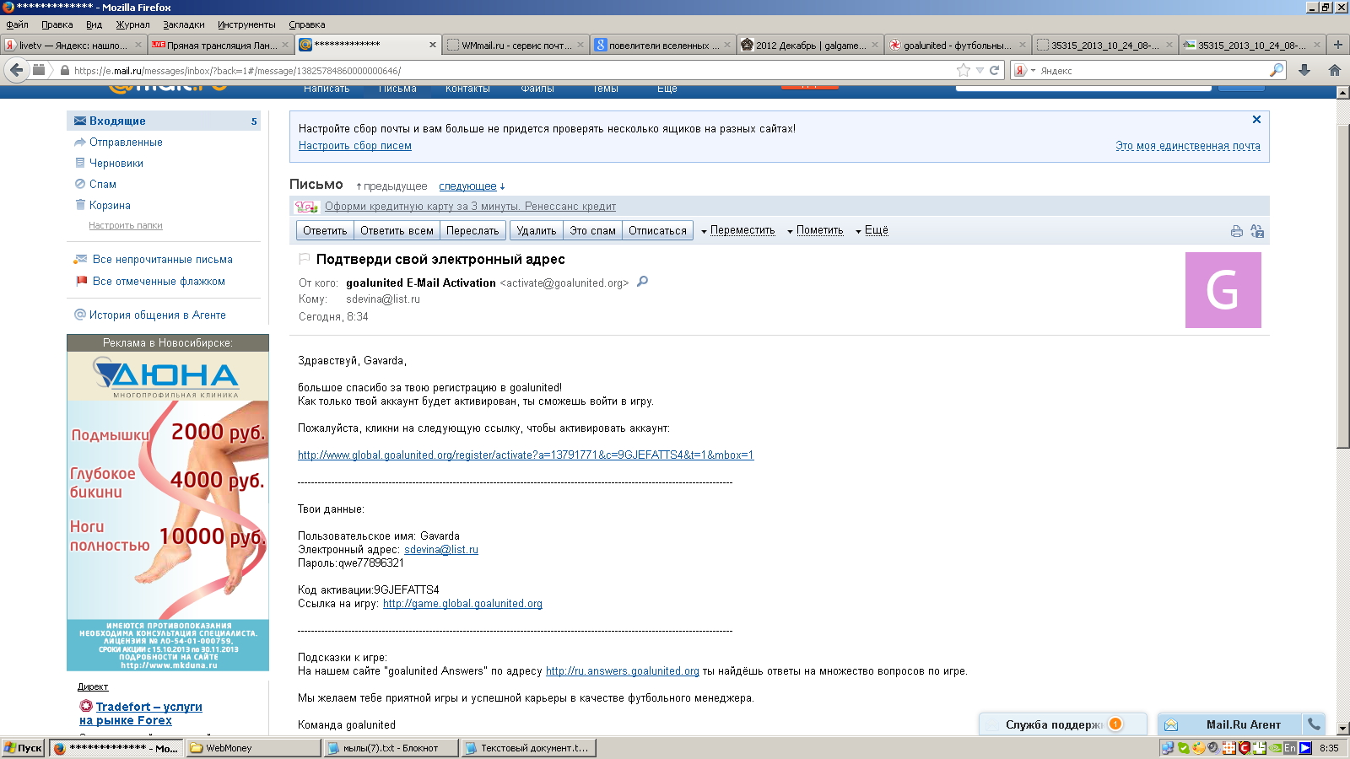Click the phone icon in Mail.Ru Agent bar

pos(1314,724)
